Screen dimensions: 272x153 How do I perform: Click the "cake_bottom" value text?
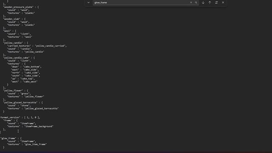click(x=32, y=67)
